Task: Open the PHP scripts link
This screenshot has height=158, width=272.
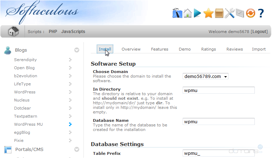Action: pos(53,32)
